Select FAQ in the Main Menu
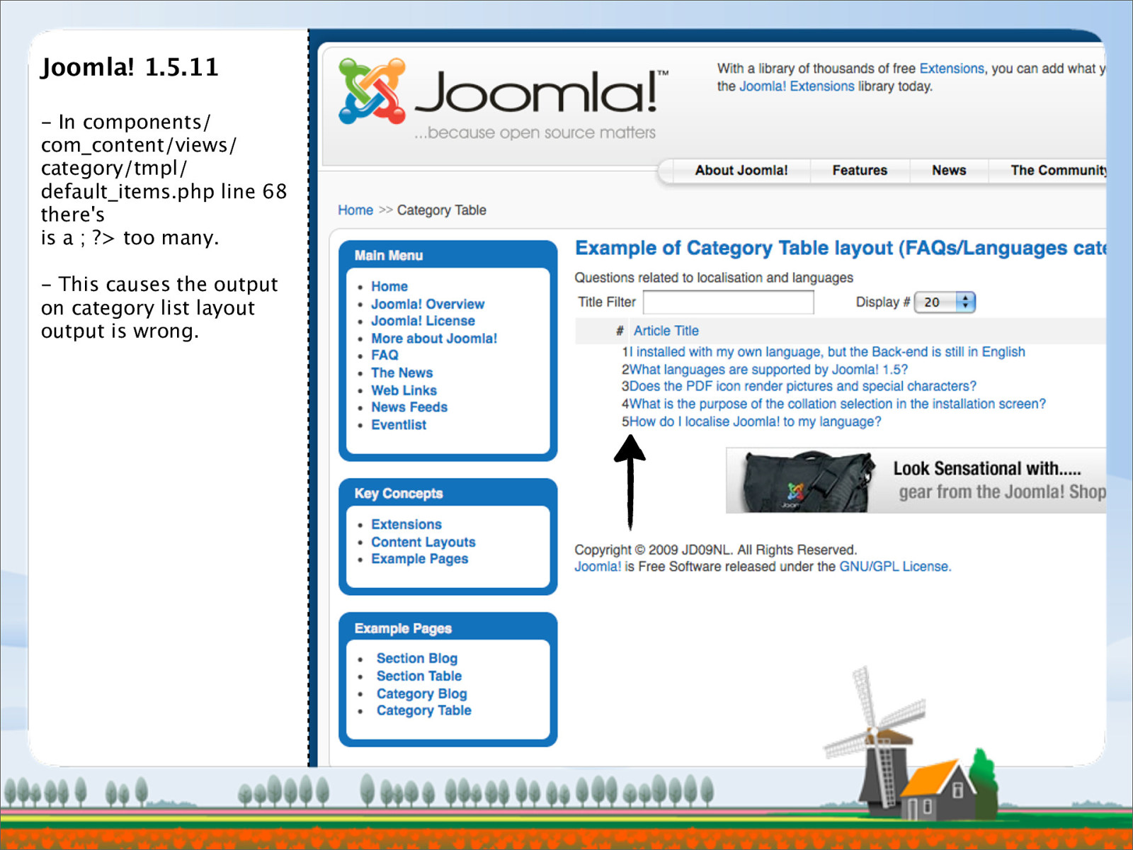 tap(385, 355)
